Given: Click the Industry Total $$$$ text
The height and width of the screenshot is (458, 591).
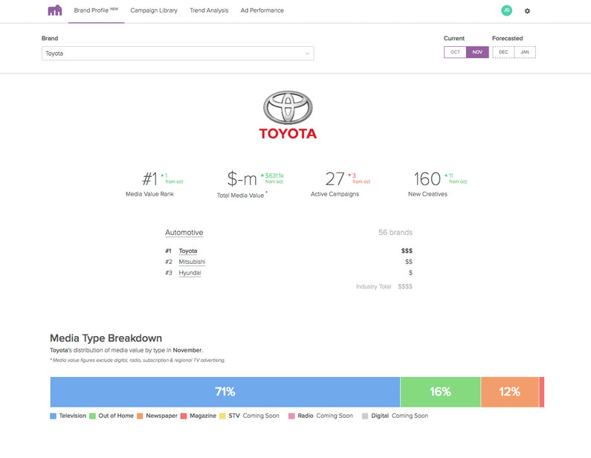Looking at the screenshot, I should pos(384,286).
